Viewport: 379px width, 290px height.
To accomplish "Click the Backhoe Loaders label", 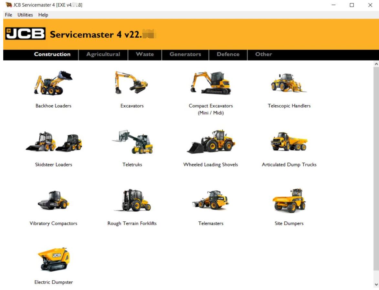I will (53, 106).
